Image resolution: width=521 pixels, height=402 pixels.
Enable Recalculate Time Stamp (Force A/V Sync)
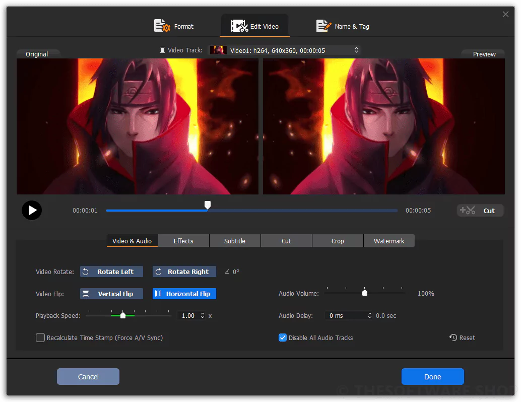[x=40, y=338]
